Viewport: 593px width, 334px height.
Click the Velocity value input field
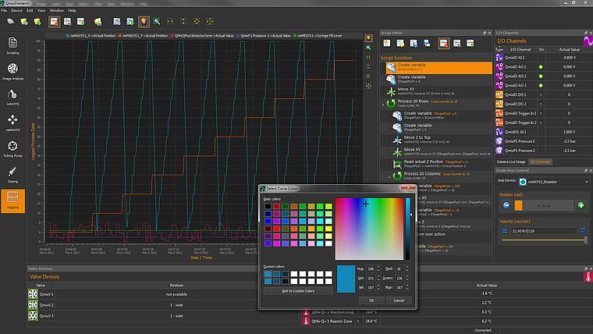tap(544, 231)
